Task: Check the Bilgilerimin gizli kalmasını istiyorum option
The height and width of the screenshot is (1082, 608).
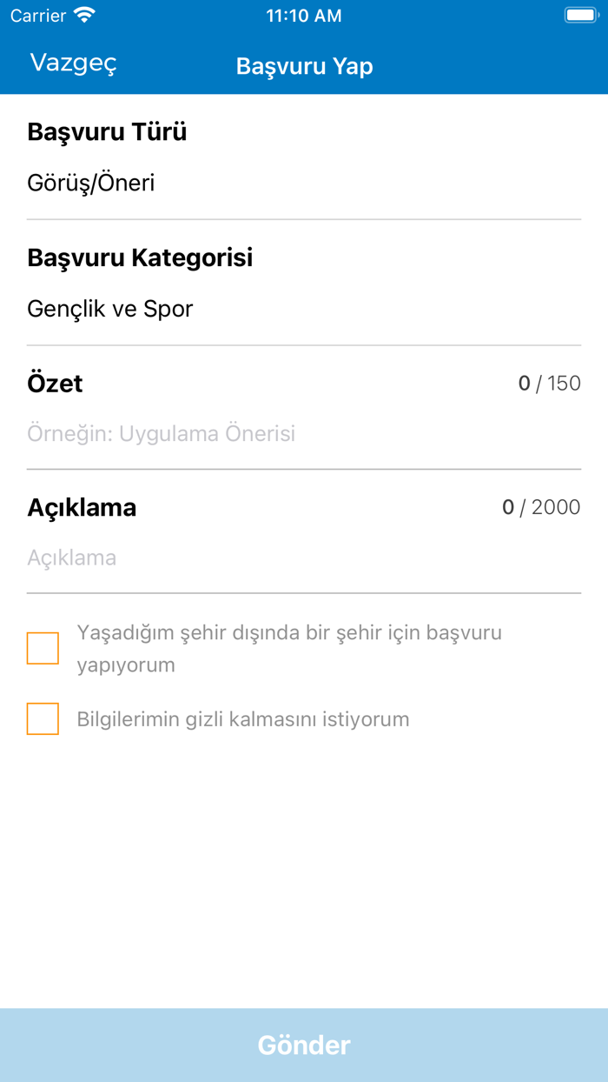Action: (43, 718)
